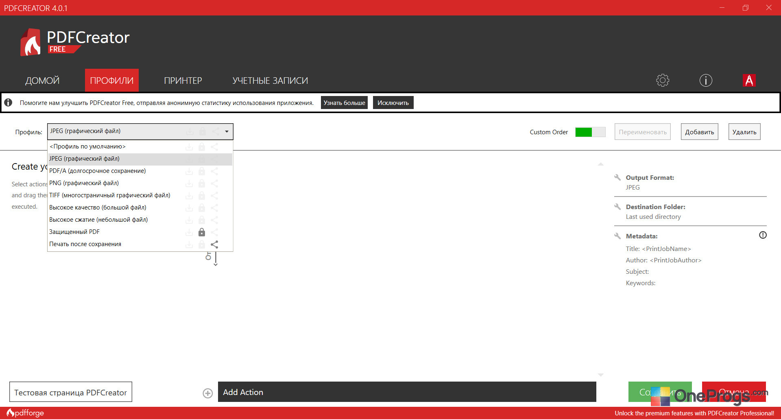Click the scroll up arrow above Output Format
This screenshot has height=419, width=781.
click(601, 164)
